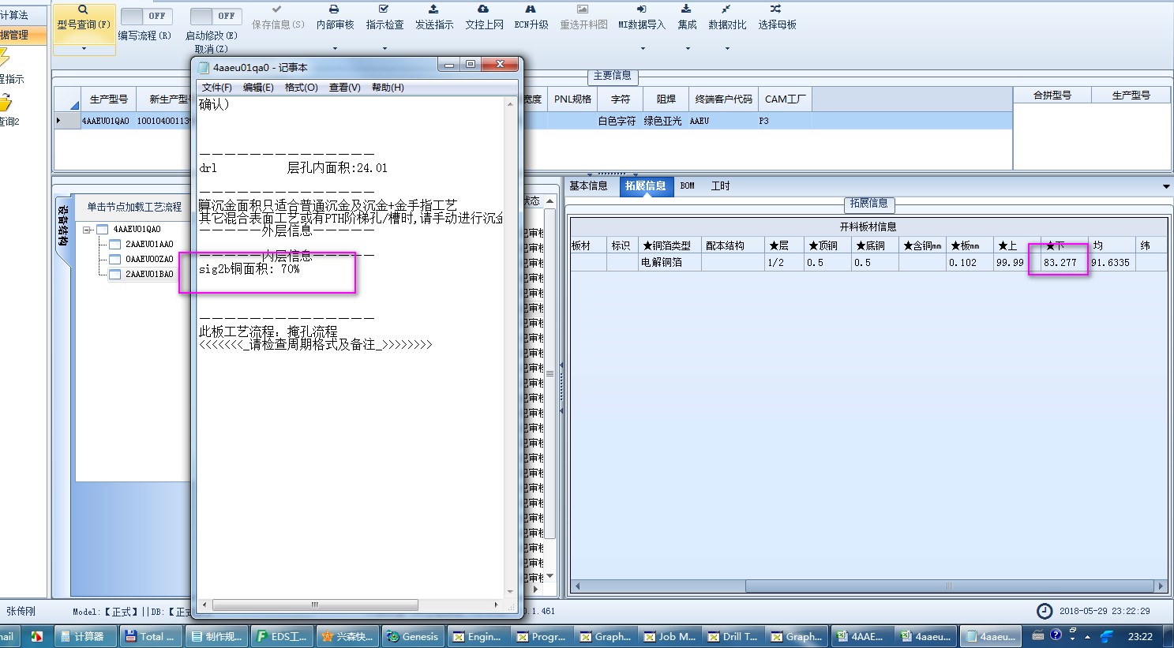Toggle the 编写流程(R) OFF switch
The width and height of the screenshot is (1174, 648).
point(146,16)
